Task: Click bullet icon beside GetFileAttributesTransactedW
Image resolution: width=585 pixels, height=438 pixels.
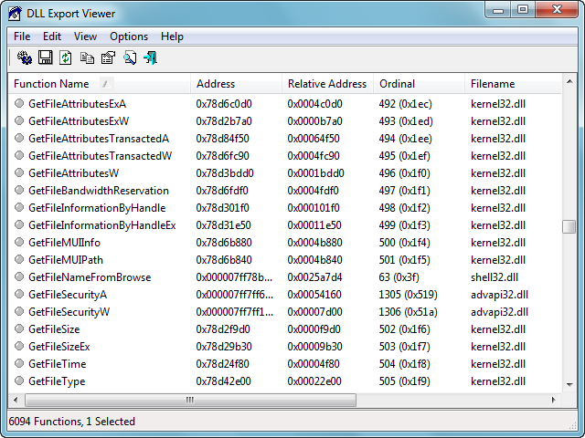Action: pyautogui.click(x=19, y=155)
